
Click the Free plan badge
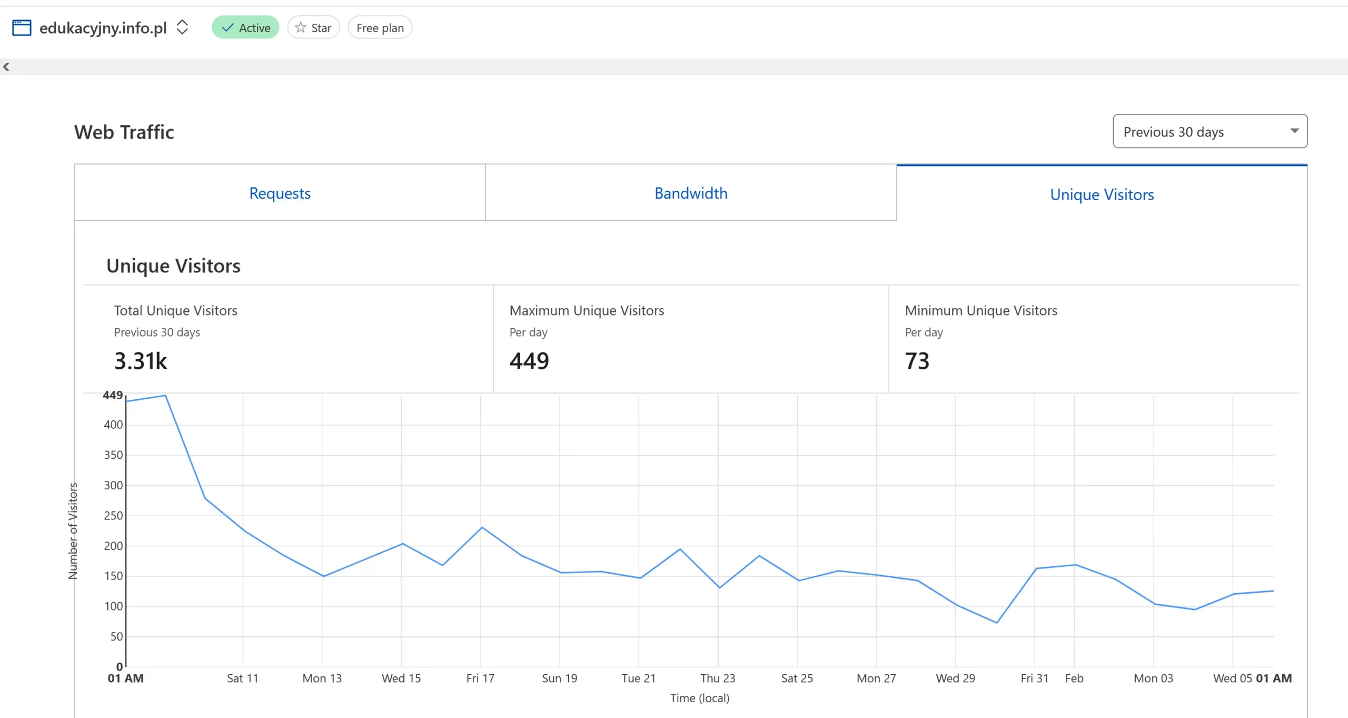[x=380, y=28]
